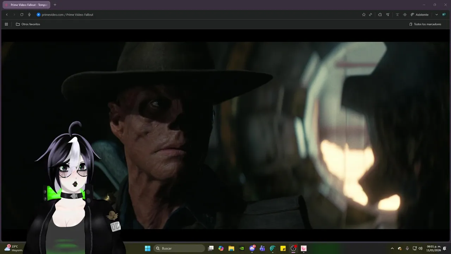This screenshot has width=451, height=254.
Task: Show hidden system tray icons
Action: (x=392, y=248)
